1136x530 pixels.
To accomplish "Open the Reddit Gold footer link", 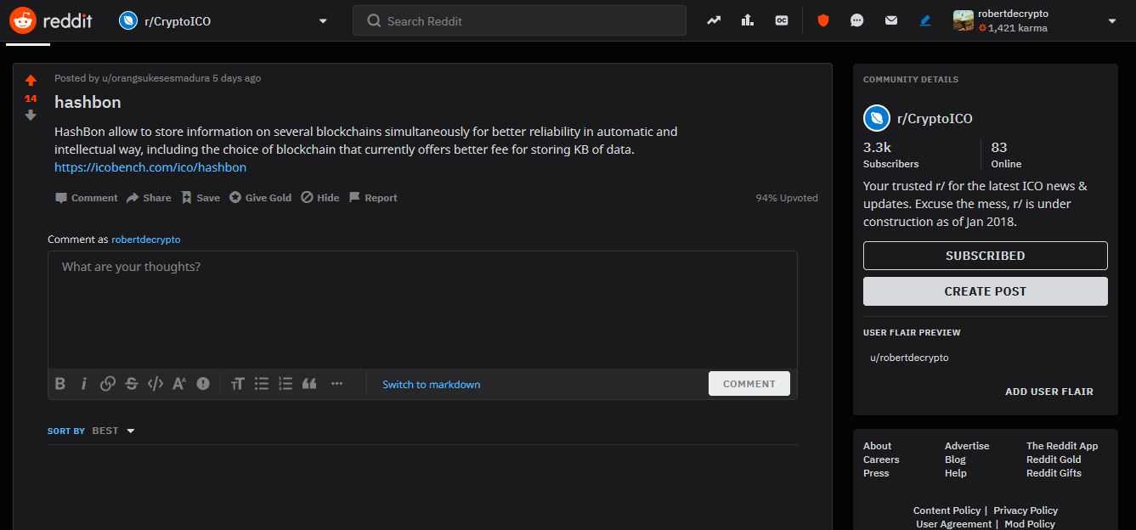I will coord(1054,460).
